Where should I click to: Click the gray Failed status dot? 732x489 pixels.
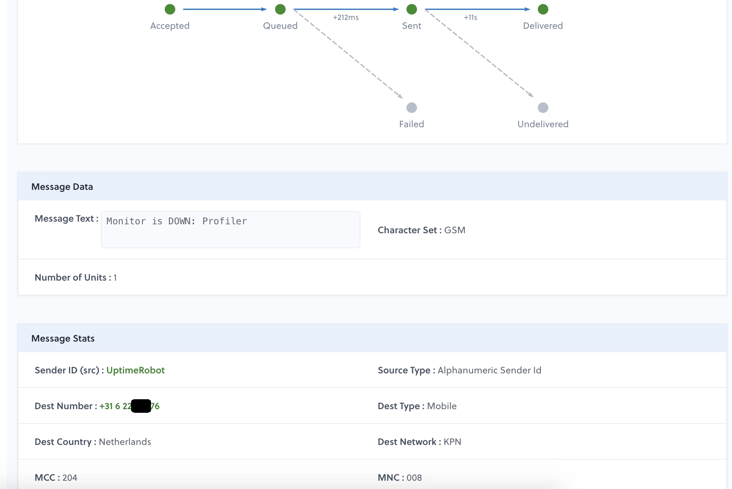pos(411,108)
